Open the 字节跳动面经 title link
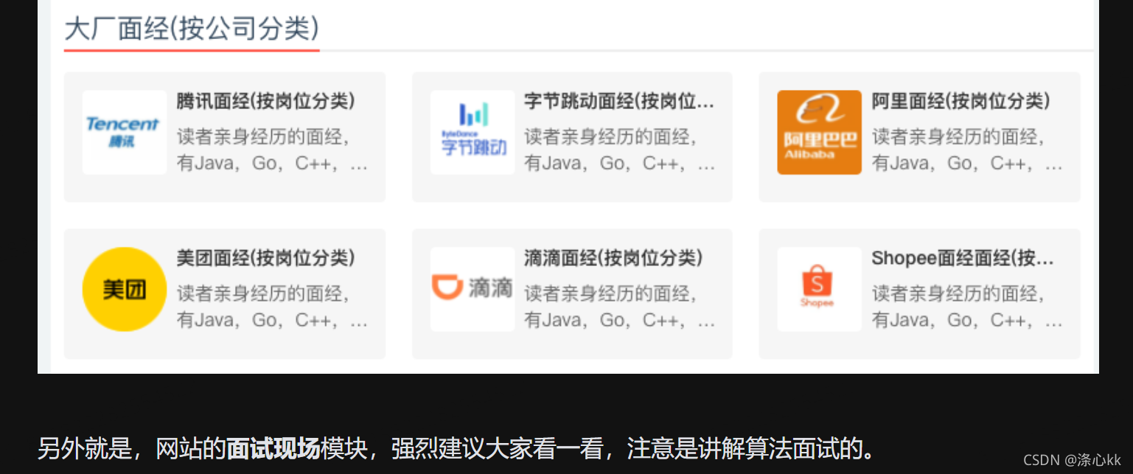Viewport: 1133px width, 474px height. (619, 101)
